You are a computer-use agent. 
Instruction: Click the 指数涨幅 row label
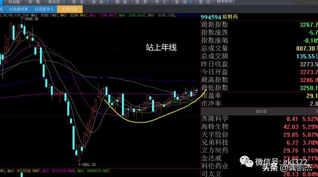(215, 41)
